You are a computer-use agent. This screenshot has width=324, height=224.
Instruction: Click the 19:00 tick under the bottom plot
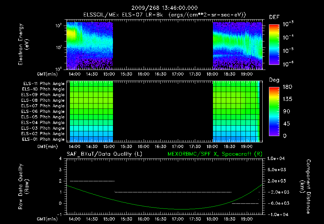tap(246, 219)
